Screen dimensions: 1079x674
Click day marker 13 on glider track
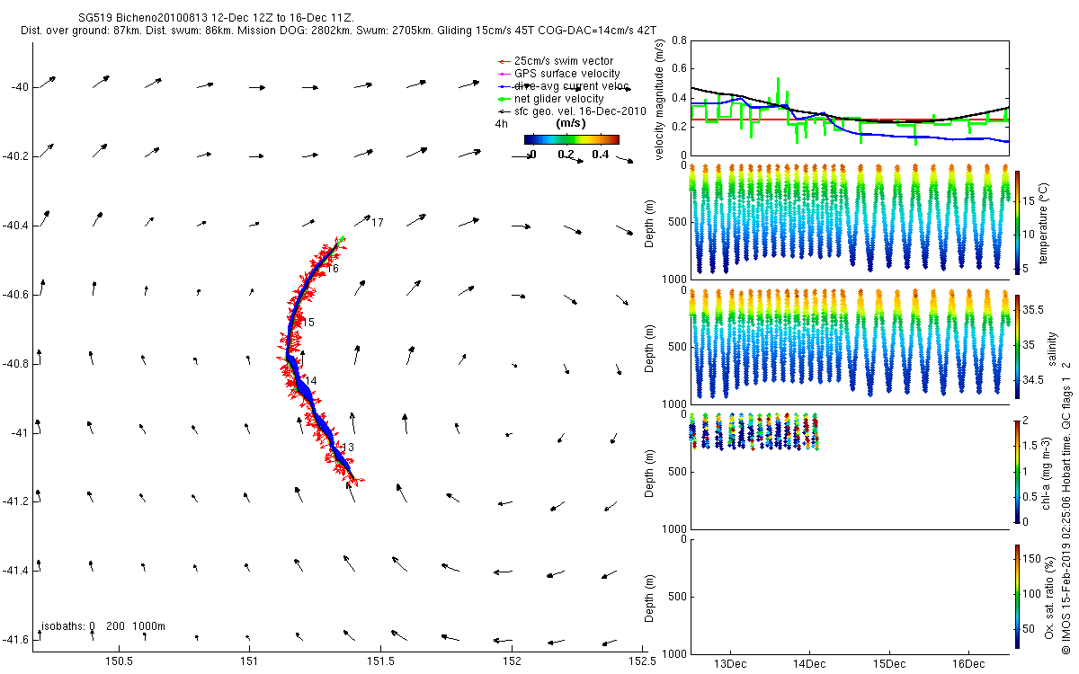coord(349,448)
